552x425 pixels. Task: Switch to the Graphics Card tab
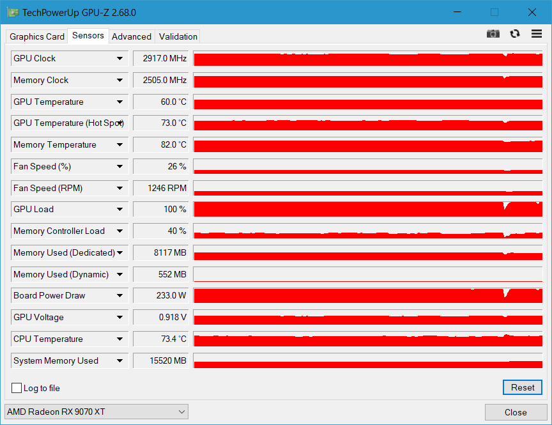coord(37,36)
